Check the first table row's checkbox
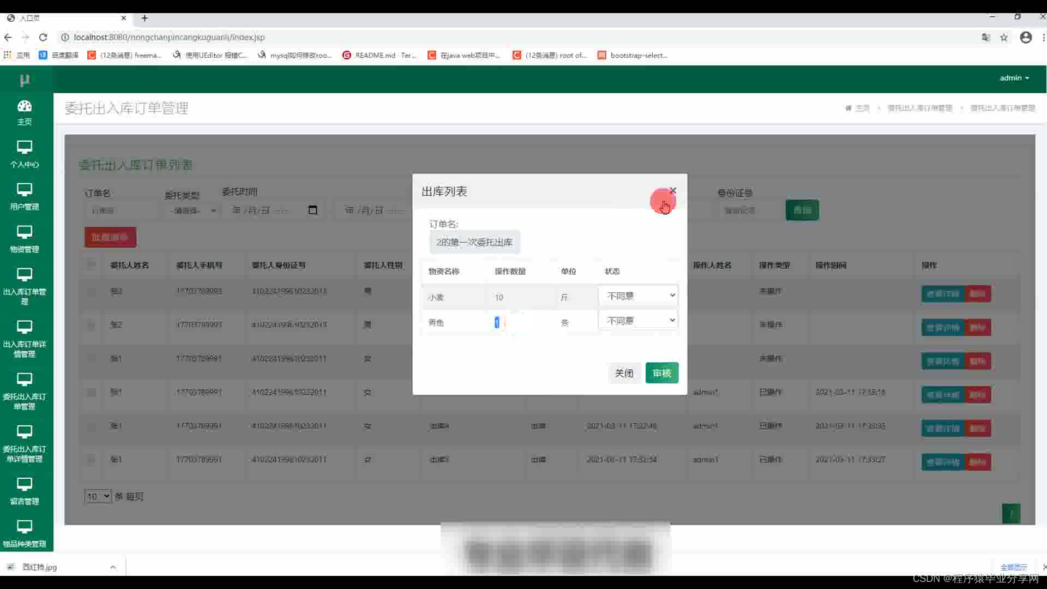This screenshot has width=1047, height=589. click(x=91, y=291)
